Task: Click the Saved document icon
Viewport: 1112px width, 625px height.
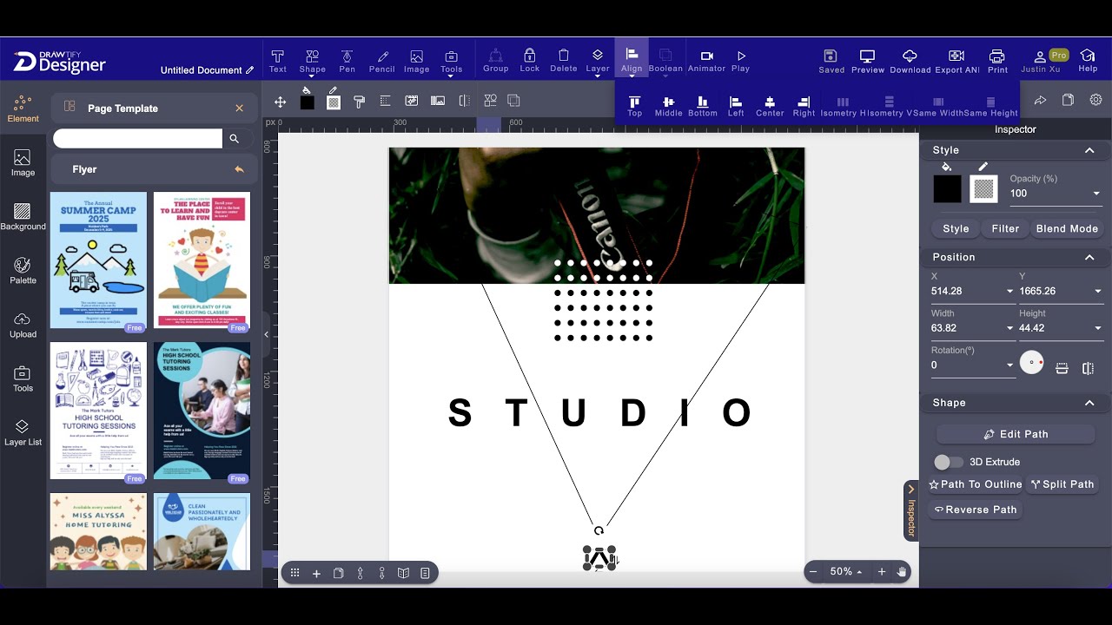Action: pyautogui.click(x=831, y=62)
